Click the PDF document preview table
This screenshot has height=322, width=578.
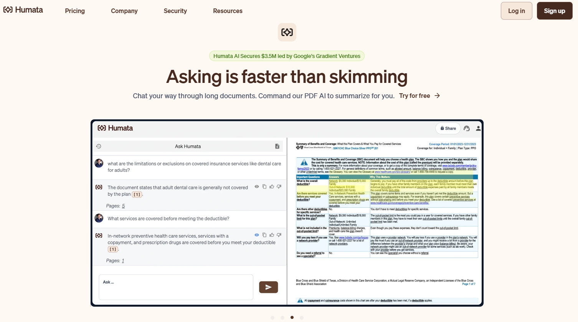[x=387, y=216]
